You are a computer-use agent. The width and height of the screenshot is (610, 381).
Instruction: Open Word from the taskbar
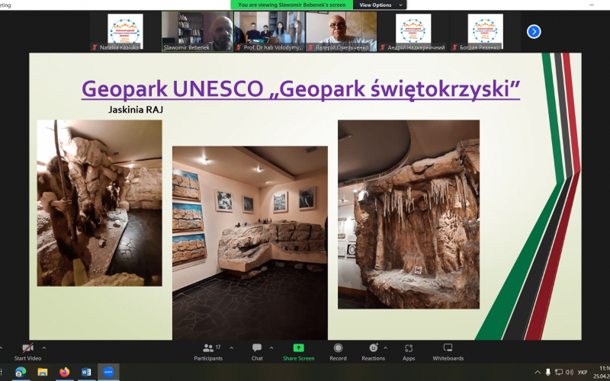pos(86,372)
